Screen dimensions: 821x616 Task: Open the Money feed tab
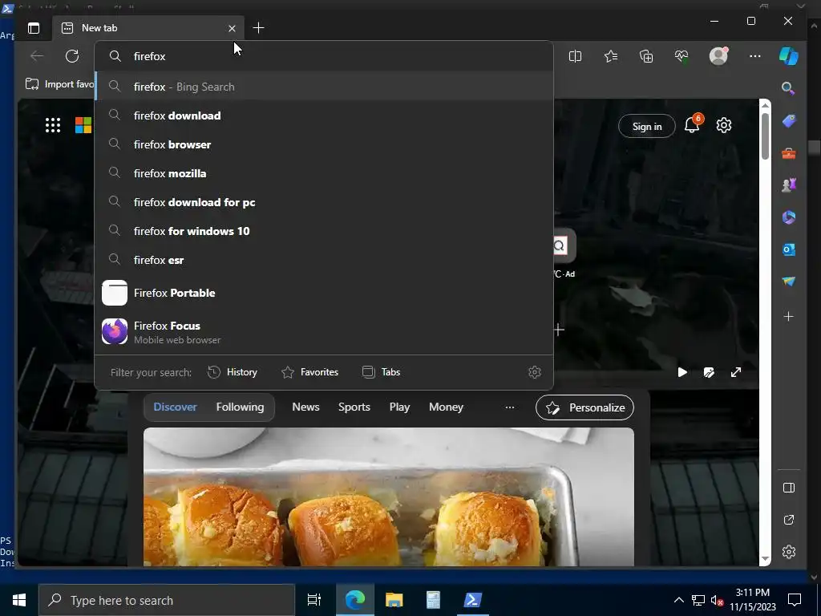pos(446,407)
